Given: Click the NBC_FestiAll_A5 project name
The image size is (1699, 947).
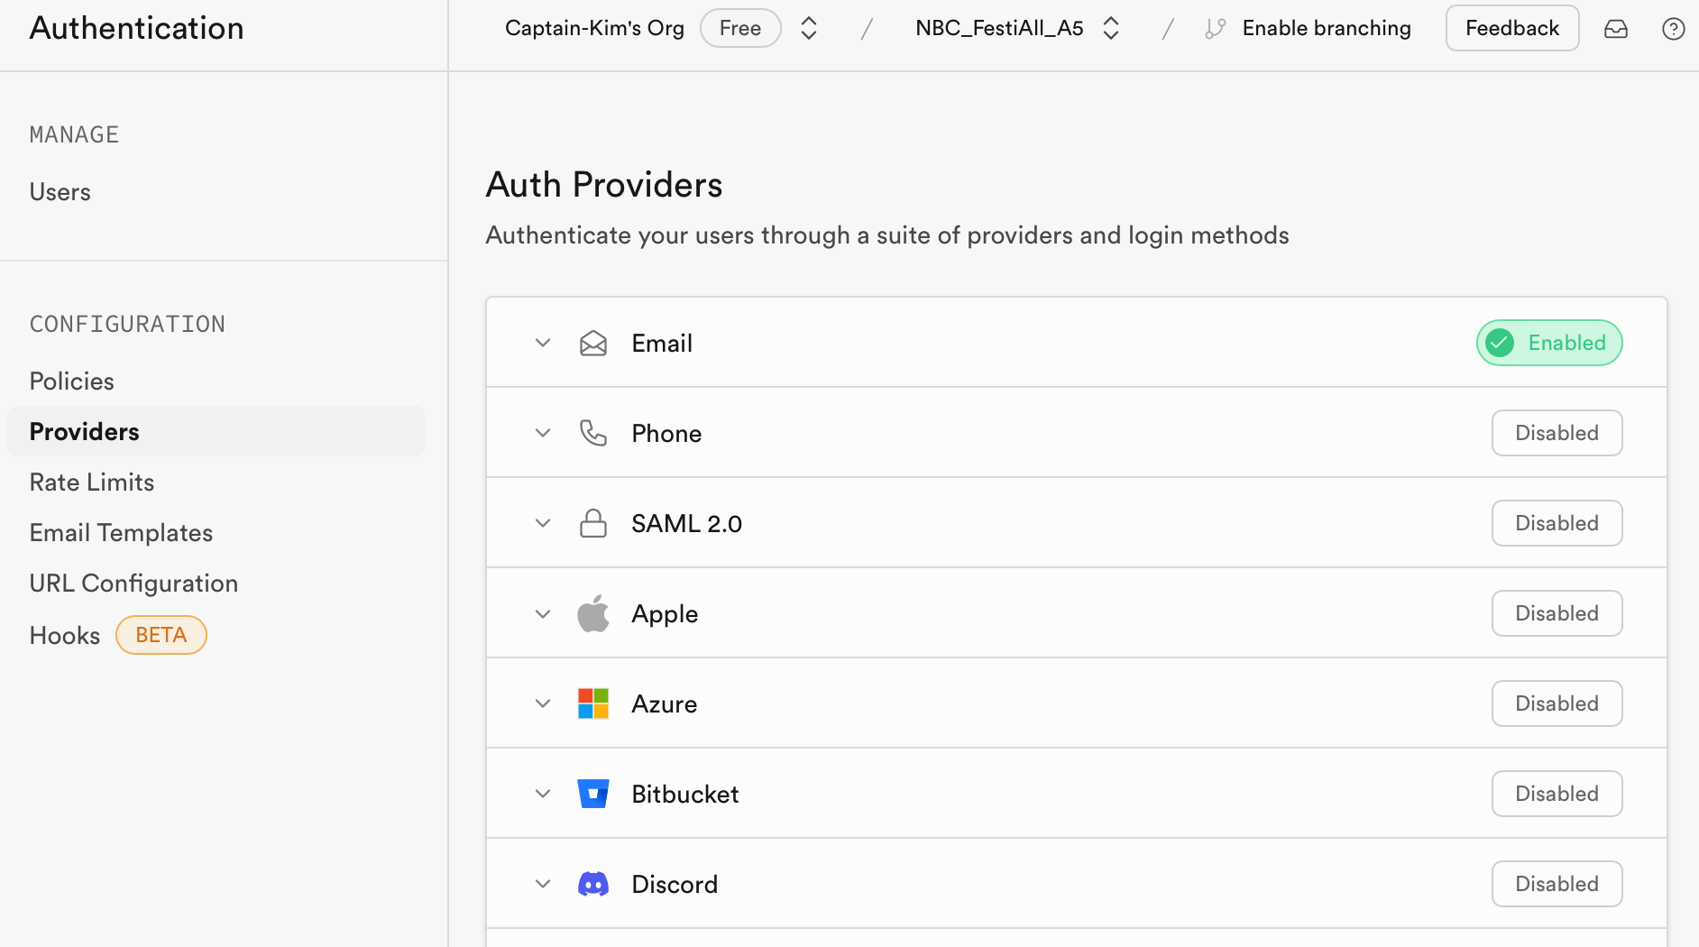Looking at the screenshot, I should [999, 29].
